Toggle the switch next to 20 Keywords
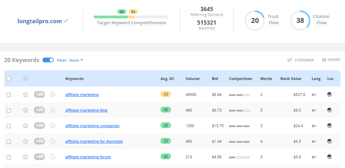Screen dimensions: 345x168 [48, 60]
